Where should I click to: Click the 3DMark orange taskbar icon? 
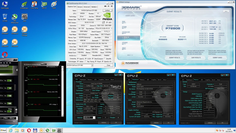[41, 130]
